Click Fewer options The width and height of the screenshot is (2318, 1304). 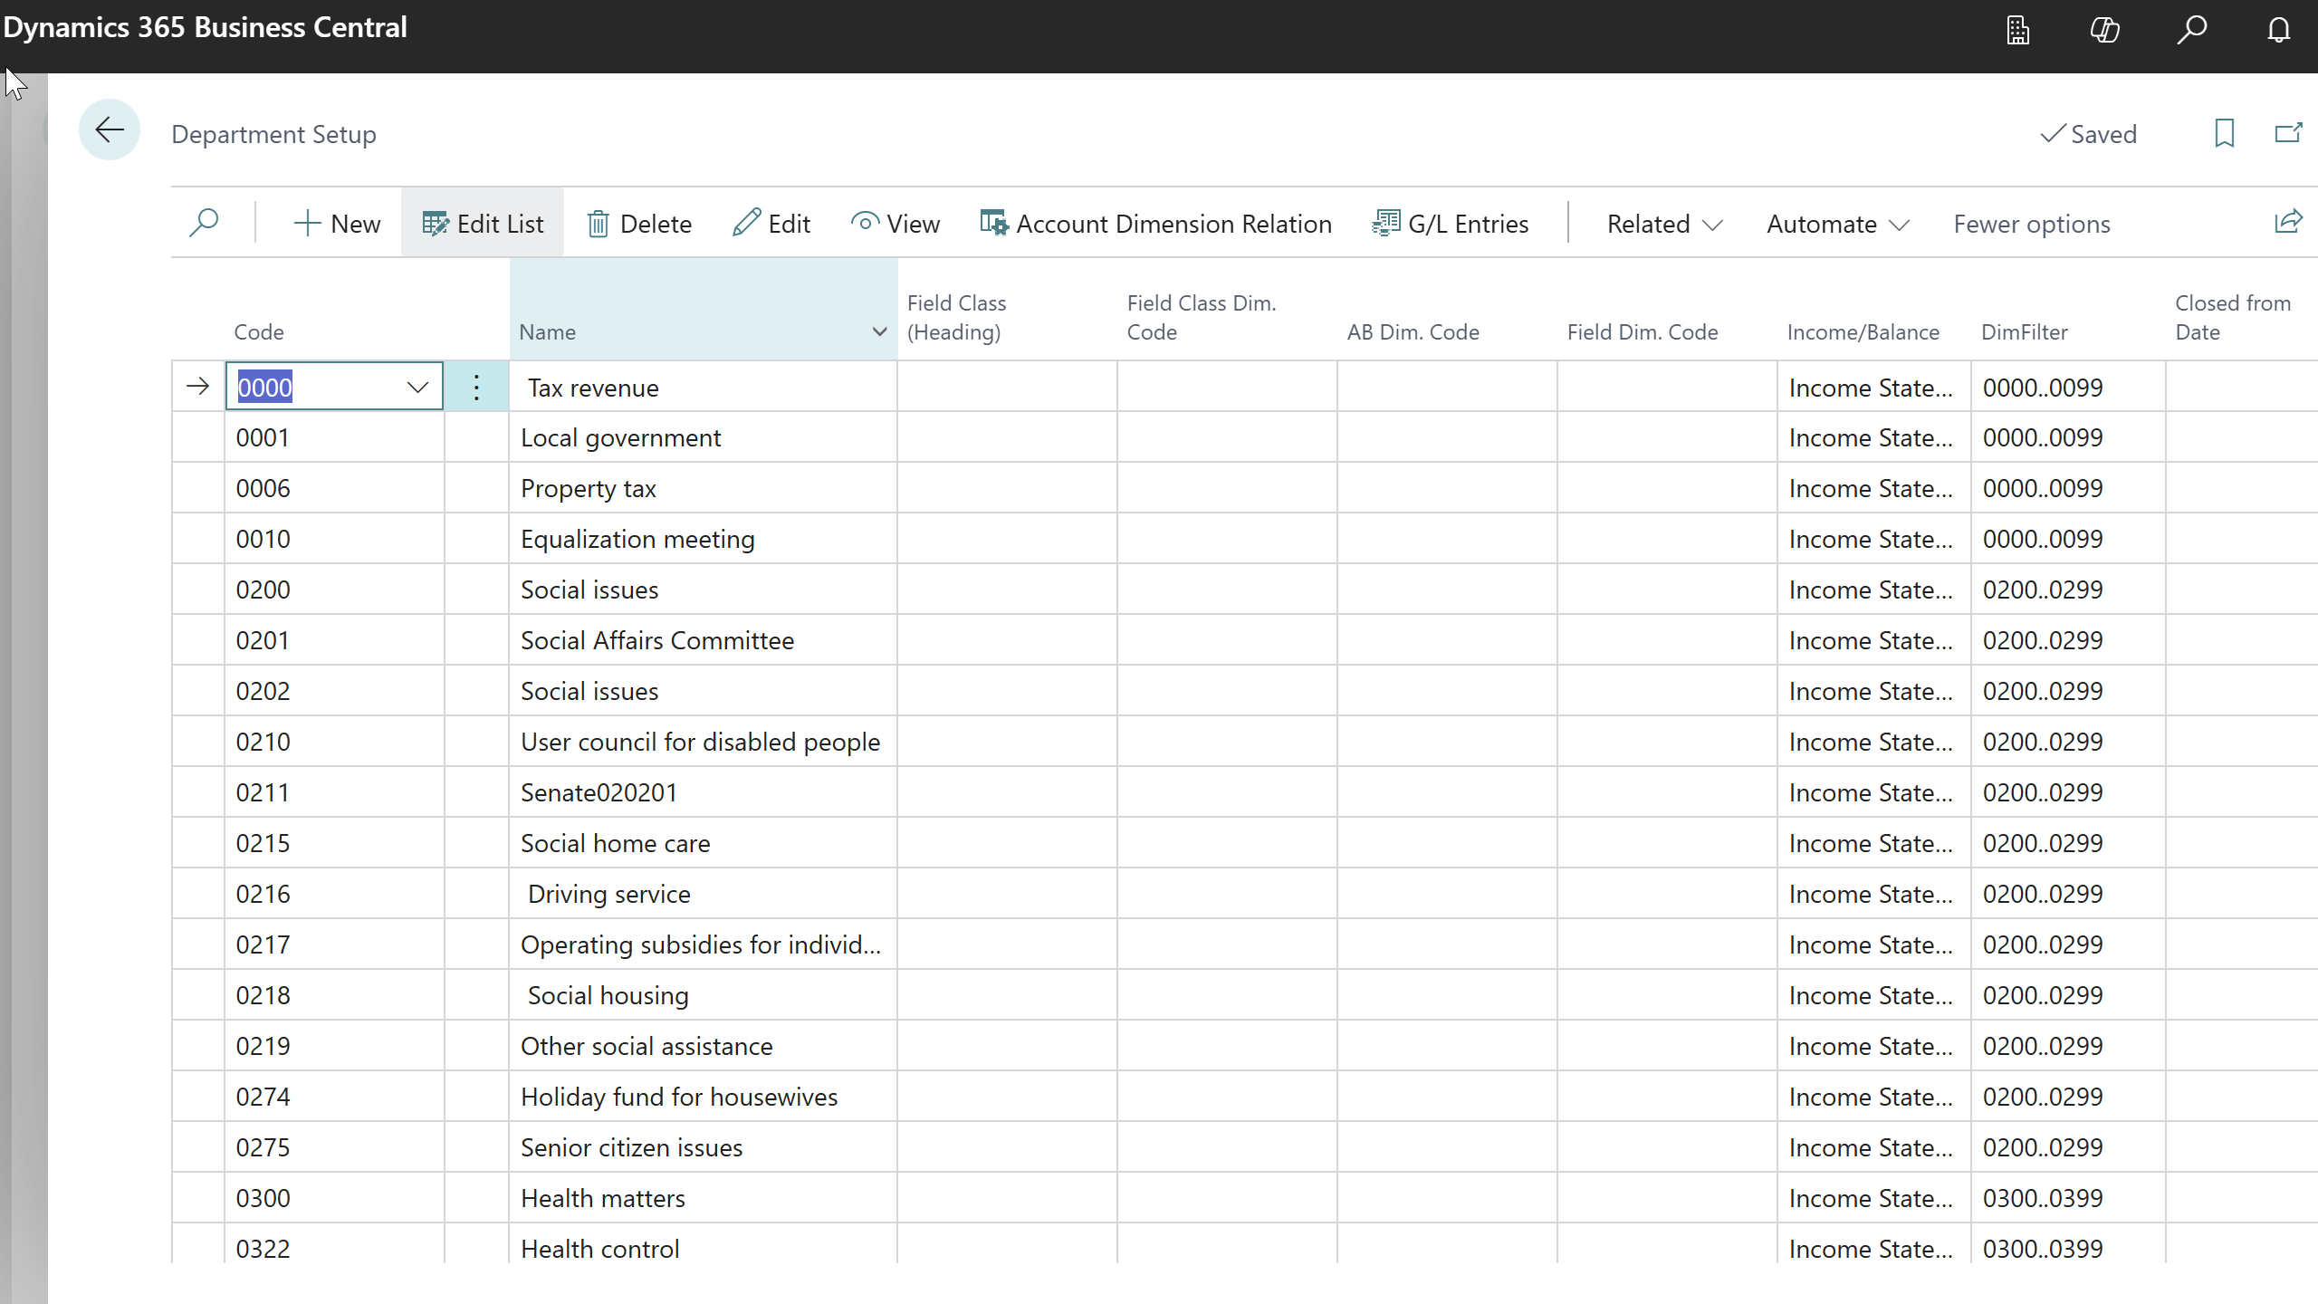(2032, 224)
